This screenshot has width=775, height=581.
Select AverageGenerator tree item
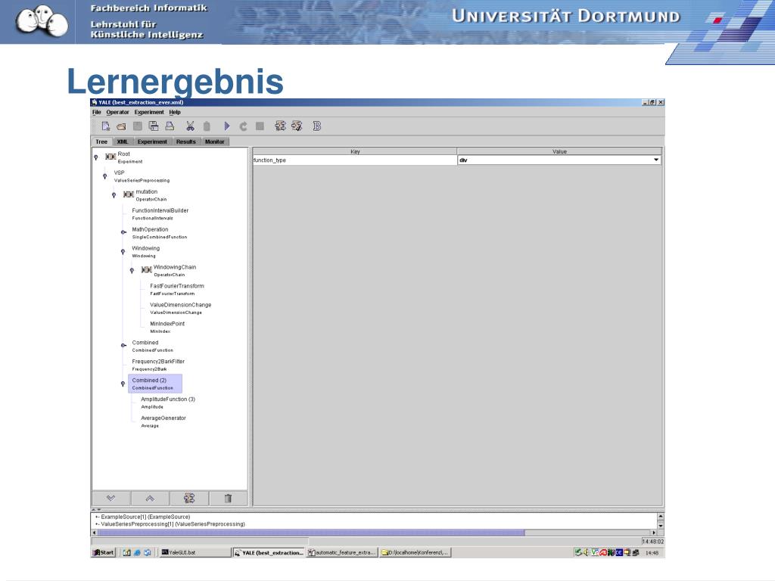tap(163, 421)
